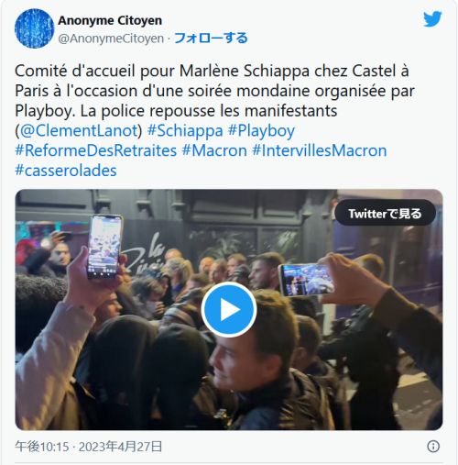Open the @ClementLanot mention link
Screen dimensions: 458x465
coord(79,130)
